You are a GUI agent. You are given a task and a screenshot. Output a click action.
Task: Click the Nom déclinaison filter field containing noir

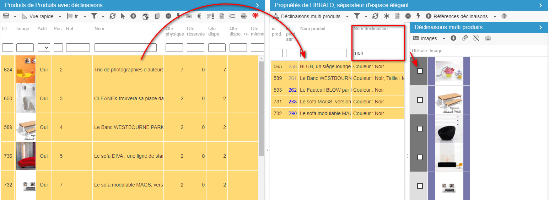tap(378, 53)
